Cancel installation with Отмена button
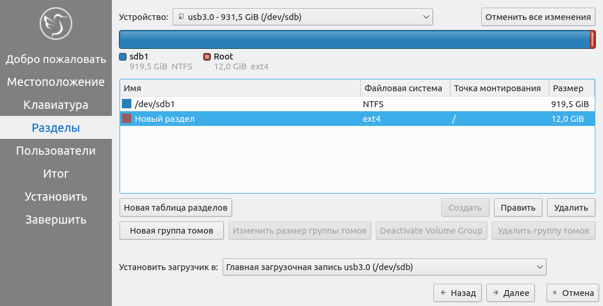Image resolution: width=603 pixels, height=306 pixels. pyautogui.click(x=572, y=293)
